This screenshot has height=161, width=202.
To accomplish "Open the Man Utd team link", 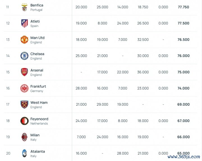I will (x=37, y=38).
